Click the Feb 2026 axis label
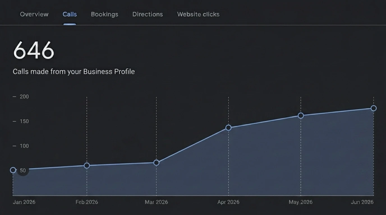 click(x=87, y=202)
